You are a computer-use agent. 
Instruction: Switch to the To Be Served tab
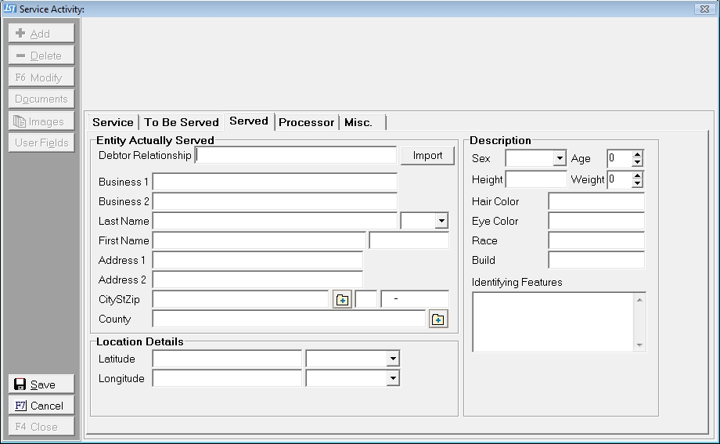(182, 122)
